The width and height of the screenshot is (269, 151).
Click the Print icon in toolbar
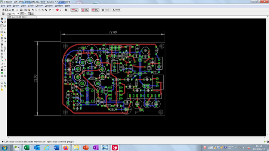pos(10,10)
